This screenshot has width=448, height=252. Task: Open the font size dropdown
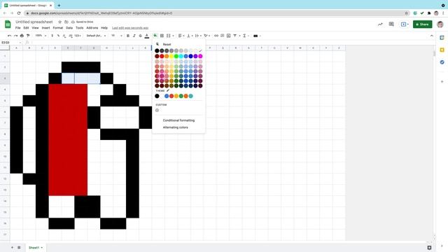[x=117, y=36]
